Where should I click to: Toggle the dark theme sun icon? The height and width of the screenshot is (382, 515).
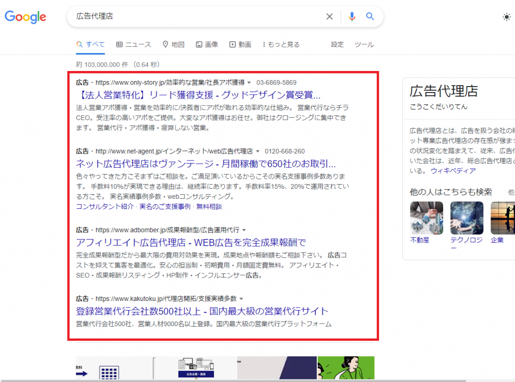pos(507,17)
